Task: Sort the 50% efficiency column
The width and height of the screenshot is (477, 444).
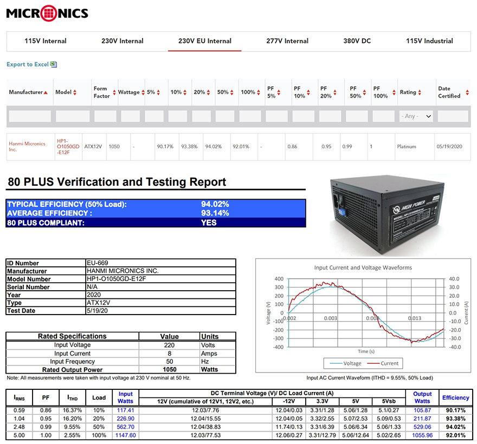Action: (x=232, y=93)
